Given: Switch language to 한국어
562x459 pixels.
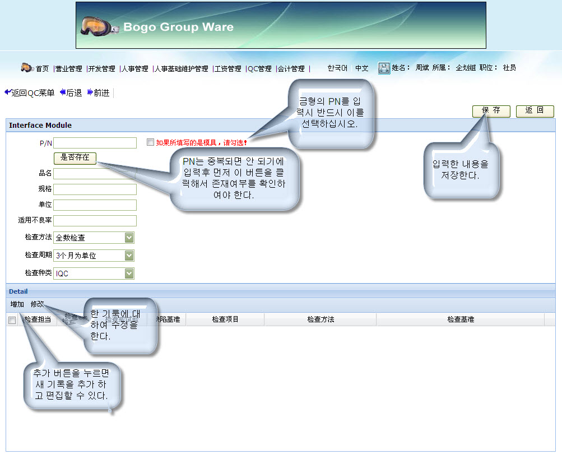Looking at the screenshot, I should [x=337, y=68].
